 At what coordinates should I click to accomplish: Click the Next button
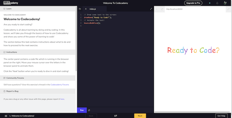coord(140,116)
